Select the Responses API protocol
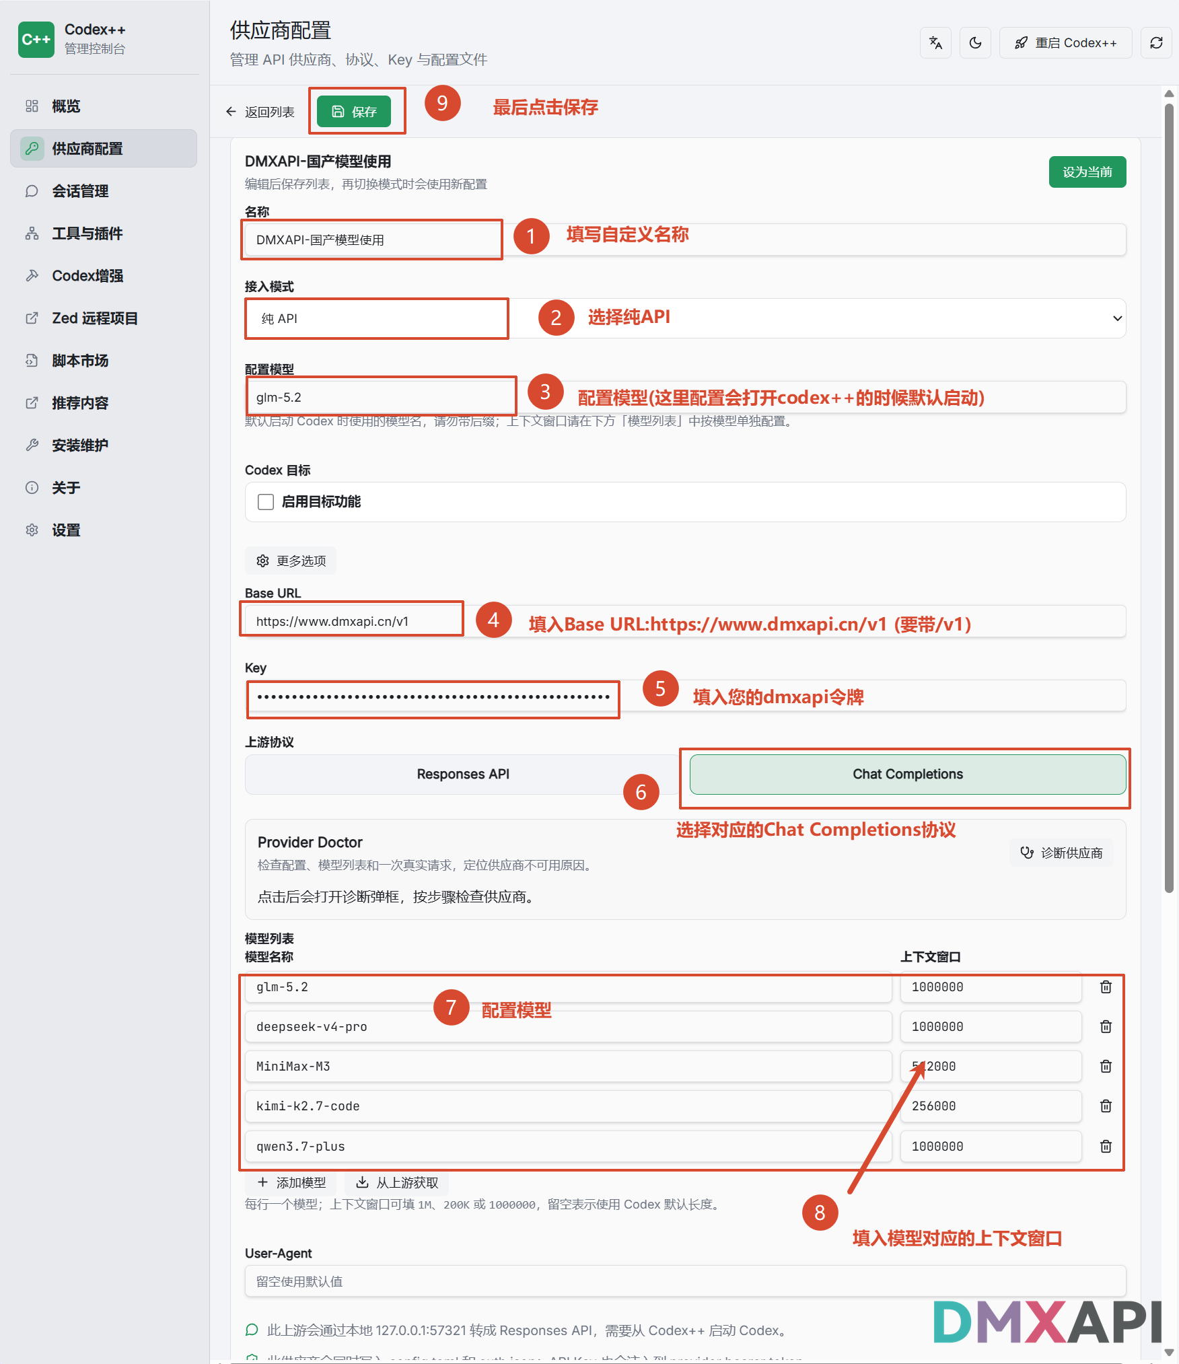1179x1364 pixels. tap(463, 775)
